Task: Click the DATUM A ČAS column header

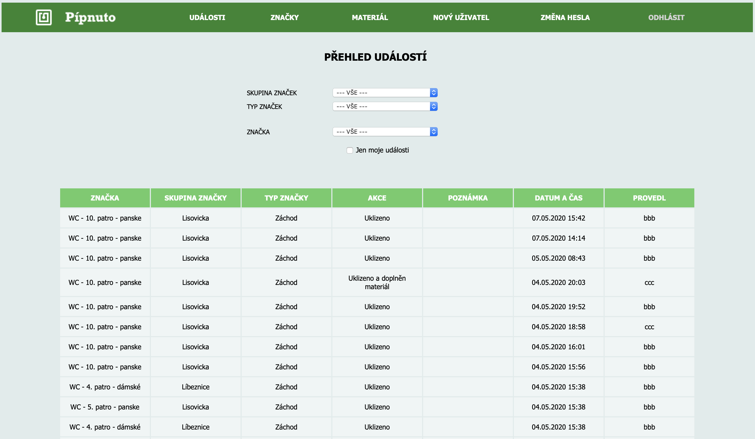Action: pyautogui.click(x=558, y=198)
